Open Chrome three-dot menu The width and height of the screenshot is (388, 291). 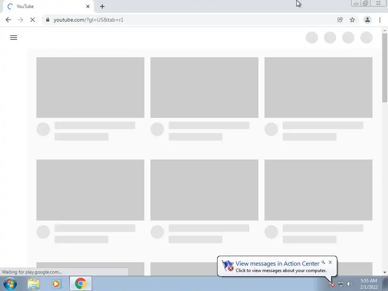coord(380,20)
